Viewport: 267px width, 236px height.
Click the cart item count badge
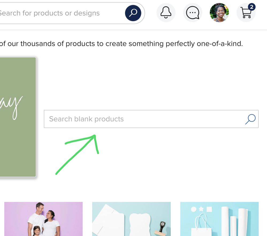click(251, 7)
